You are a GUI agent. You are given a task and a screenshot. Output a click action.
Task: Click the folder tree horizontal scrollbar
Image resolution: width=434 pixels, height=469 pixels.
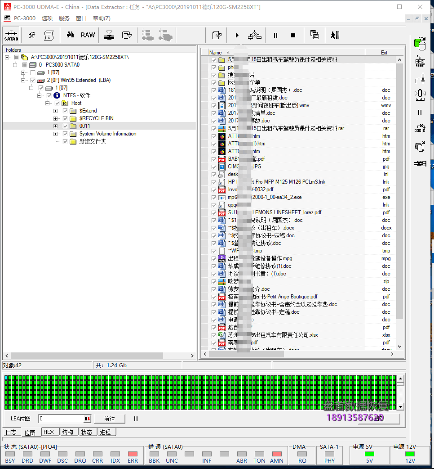coord(87,356)
